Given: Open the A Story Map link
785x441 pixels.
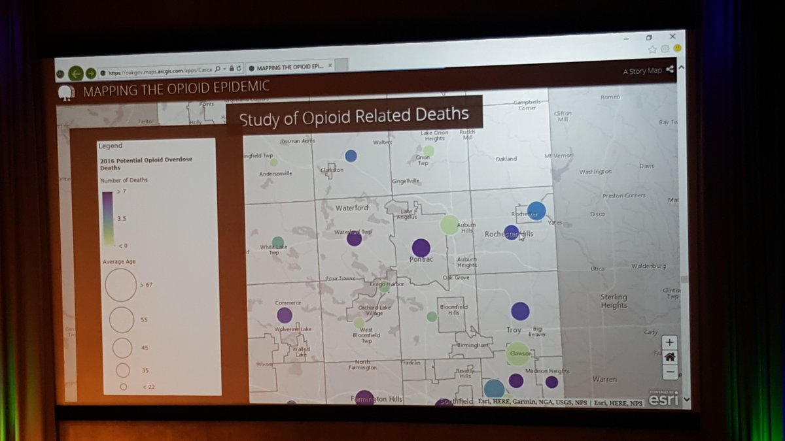Looking at the screenshot, I should click(642, 71).
